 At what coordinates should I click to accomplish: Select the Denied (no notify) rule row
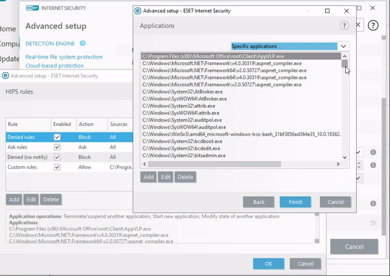69,157
